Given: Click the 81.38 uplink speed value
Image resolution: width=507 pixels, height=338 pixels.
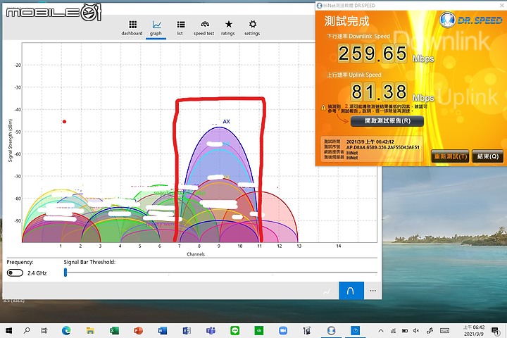Looking at the screenshot, I should [379, 92].
